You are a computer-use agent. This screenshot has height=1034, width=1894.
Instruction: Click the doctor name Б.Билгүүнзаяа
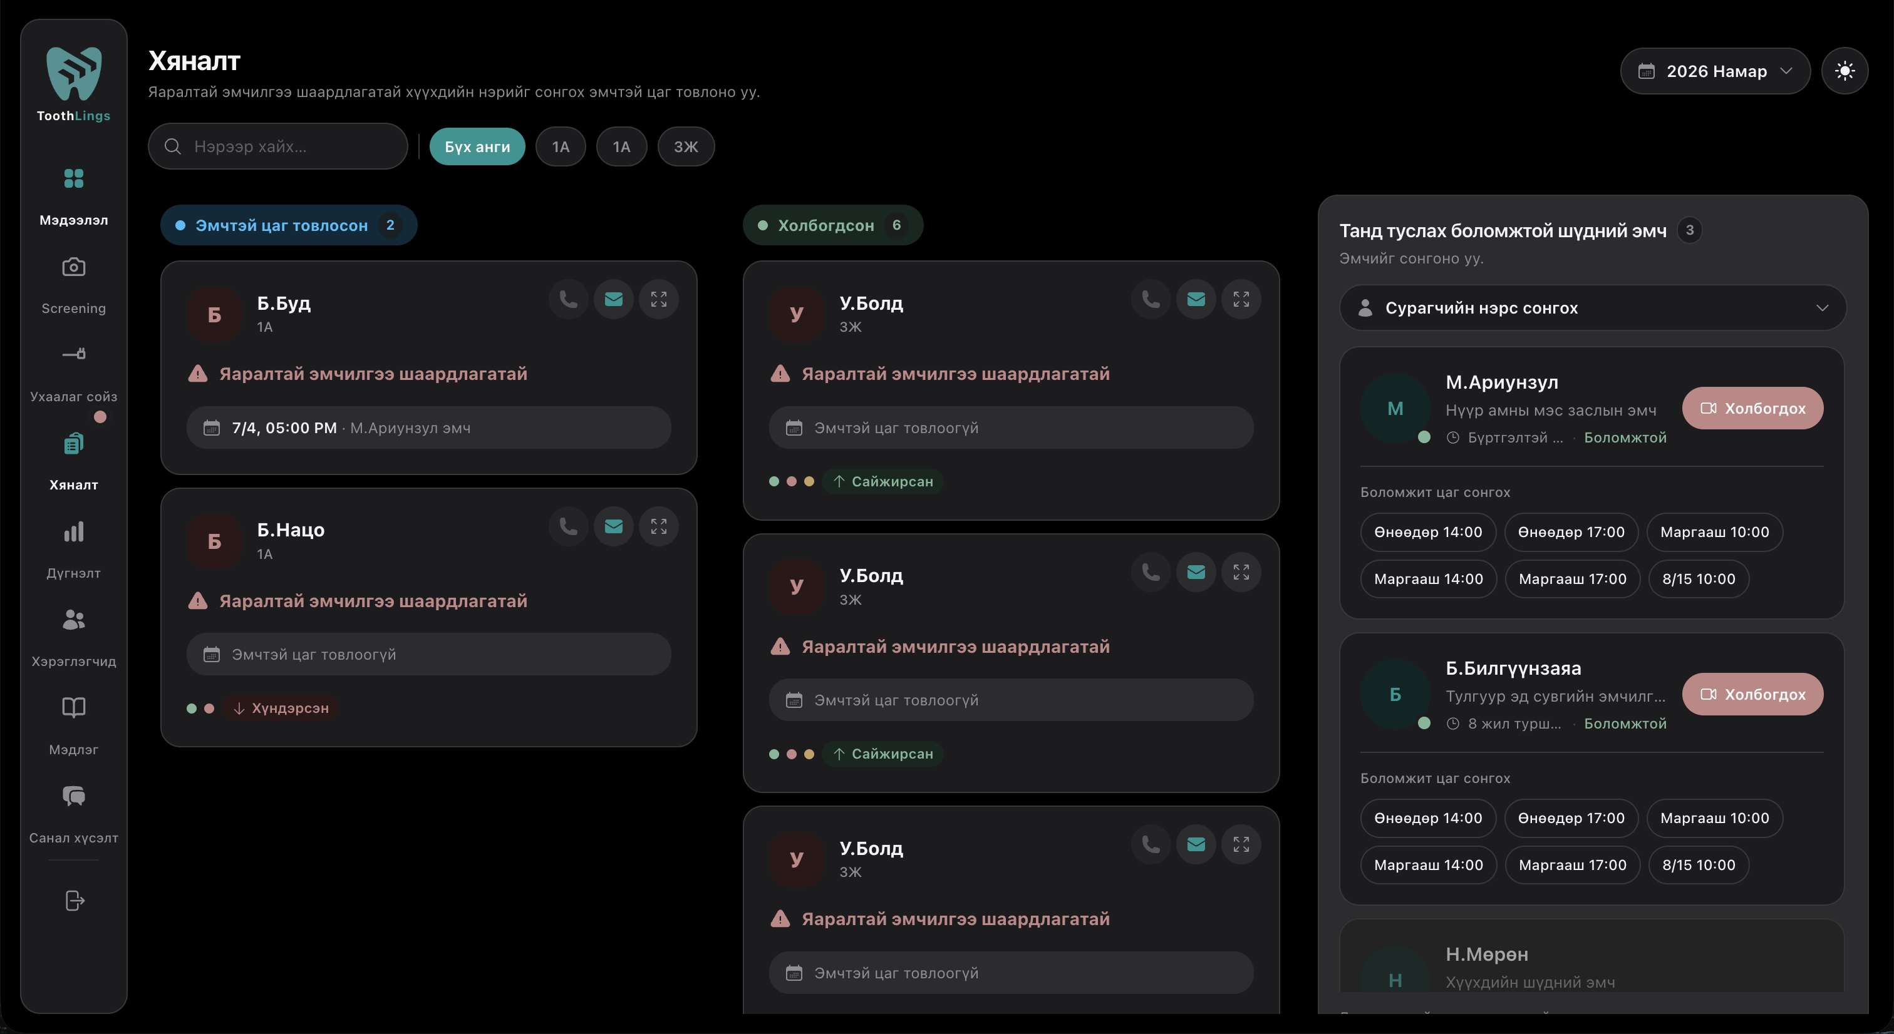1513,668
